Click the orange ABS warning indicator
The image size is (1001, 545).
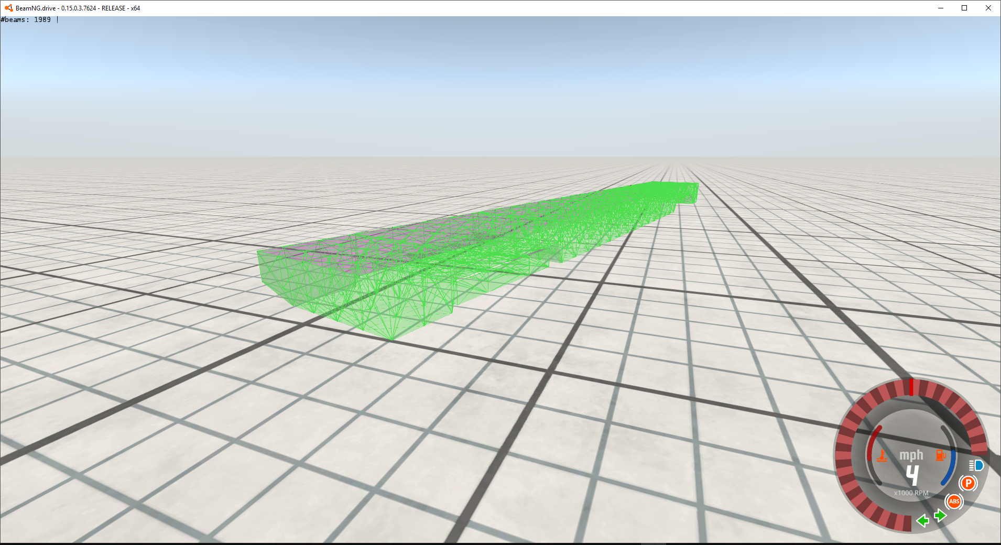tap(954, 502)
